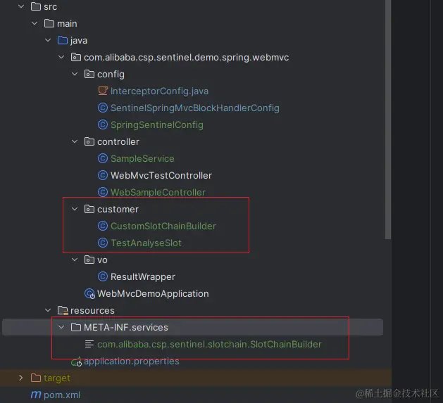Click the TestAnalyseSlot class icon
Image resolution: width=443 pixels, height=403 pixels.
click(x=103, y=243)
